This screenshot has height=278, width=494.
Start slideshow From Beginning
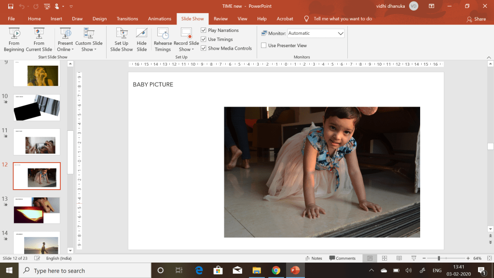14,40
